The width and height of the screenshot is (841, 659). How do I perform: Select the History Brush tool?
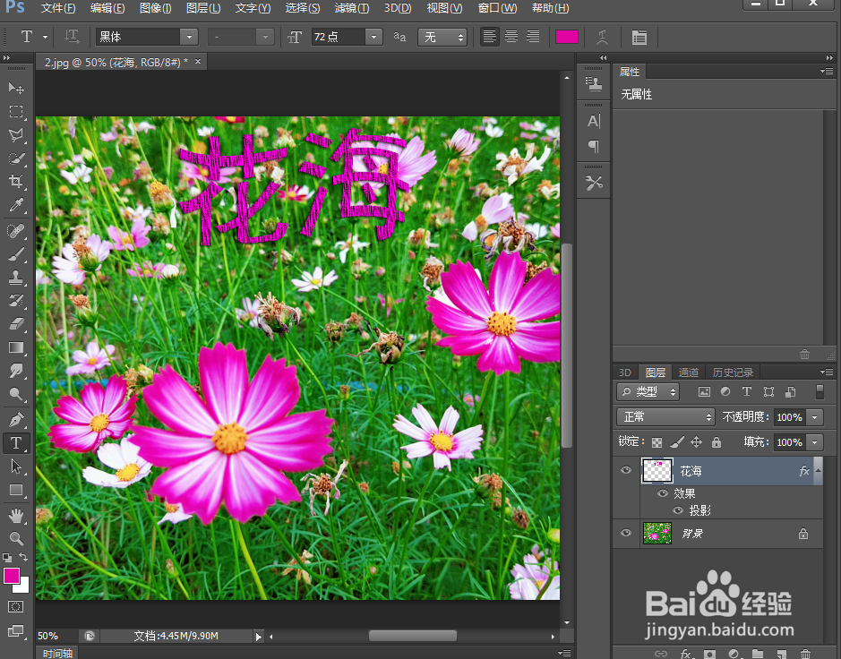pyautogui.click(x=16, y=300)
